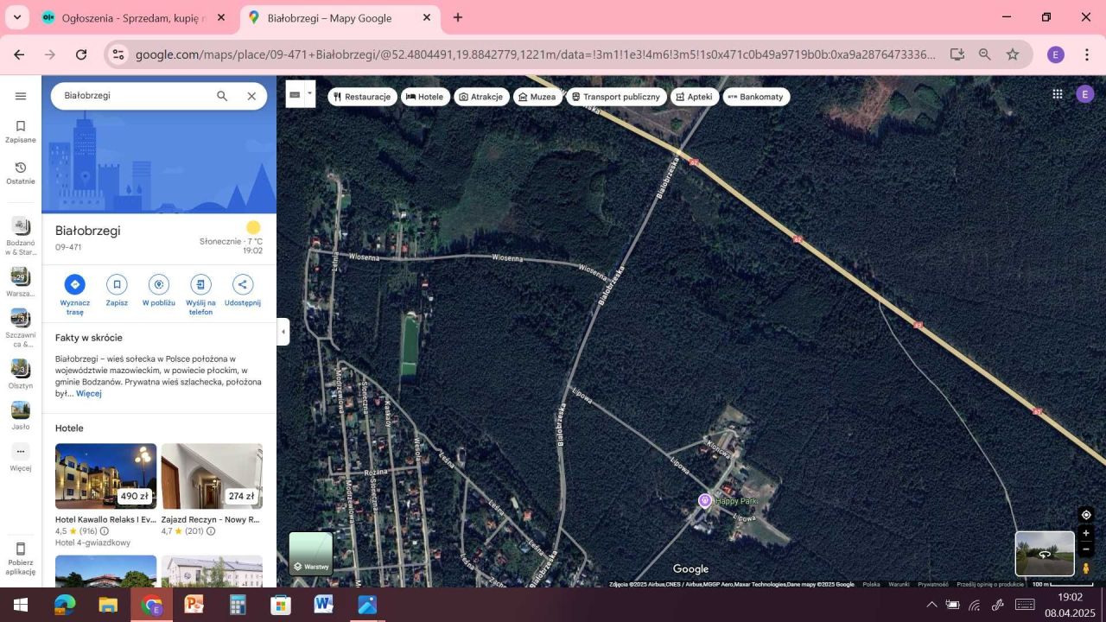Collapse the side panel with arrow handle
This screenshot has width=1106, height=622.
(283, 332)
